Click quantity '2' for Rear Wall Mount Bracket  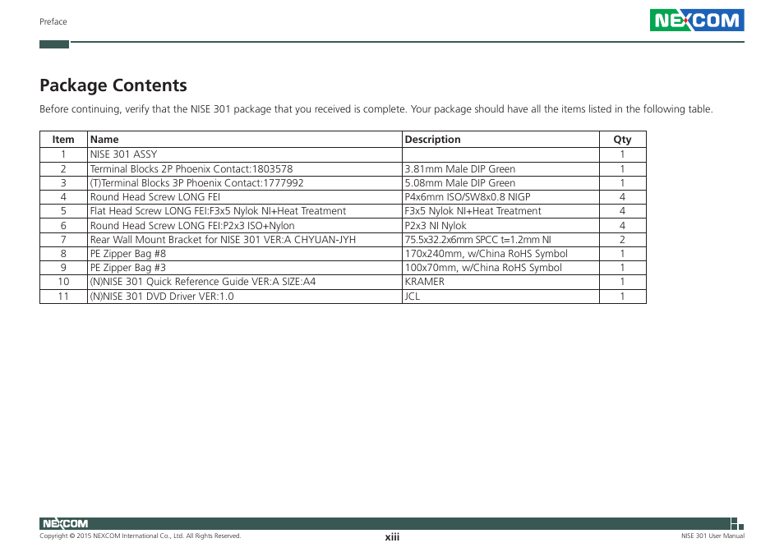click(622, 239)
